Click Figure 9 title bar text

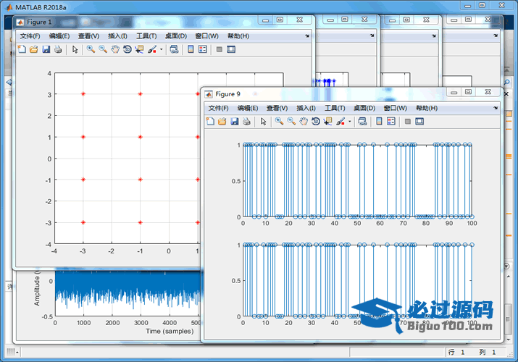tap(227, 94)
